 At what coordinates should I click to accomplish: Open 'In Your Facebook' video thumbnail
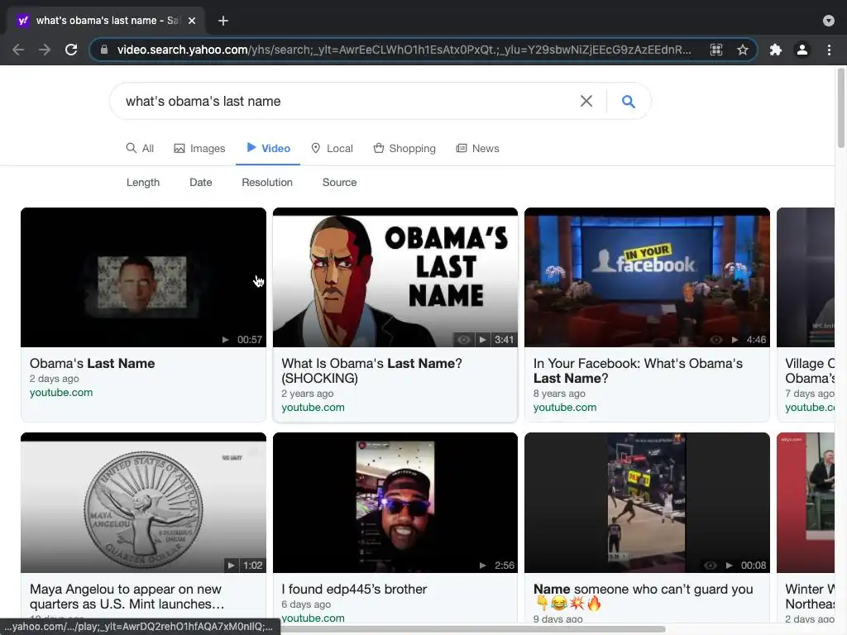click(647, 277)
